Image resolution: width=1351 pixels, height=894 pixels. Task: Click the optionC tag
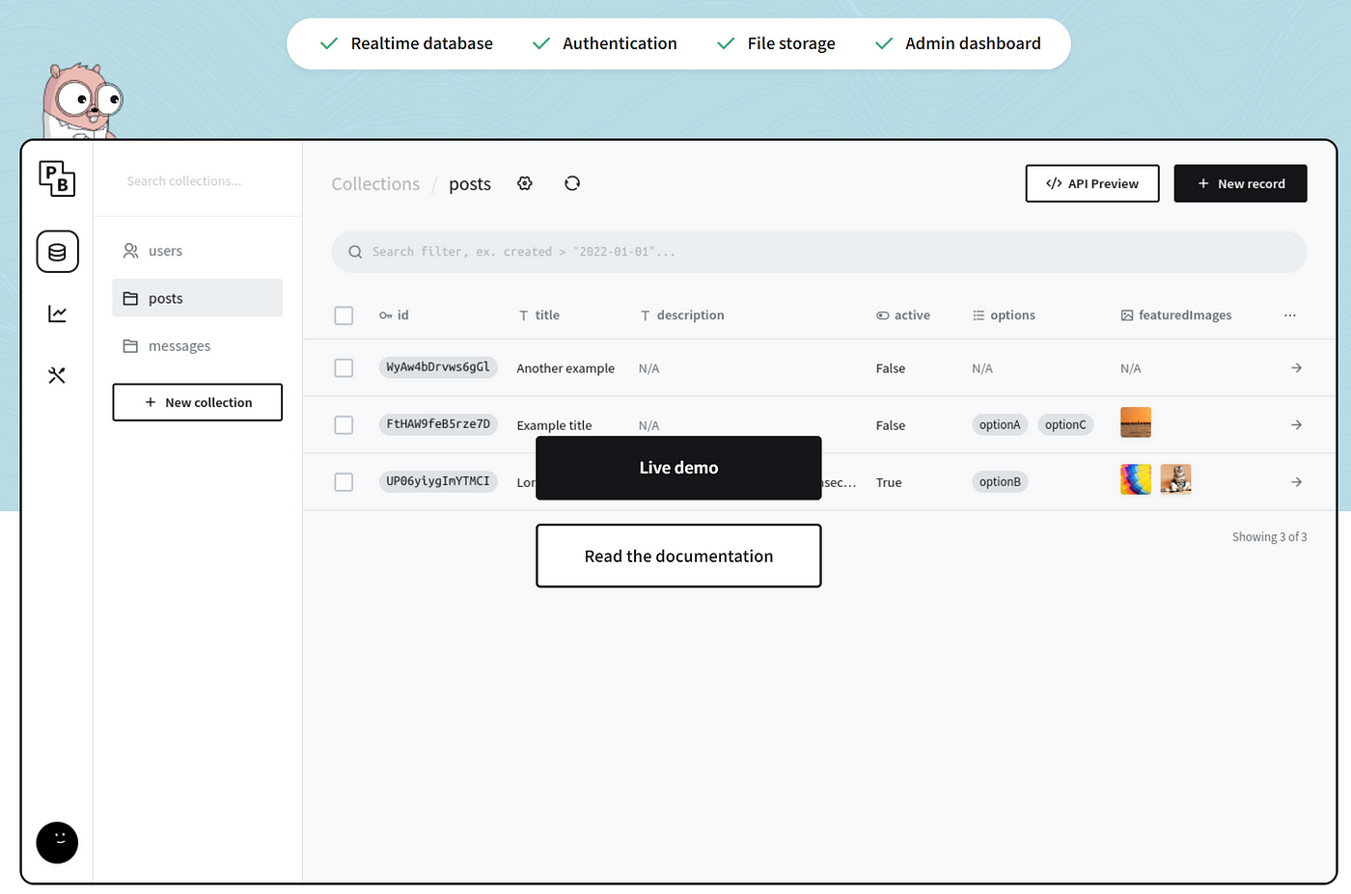(x=1065, y=424)
